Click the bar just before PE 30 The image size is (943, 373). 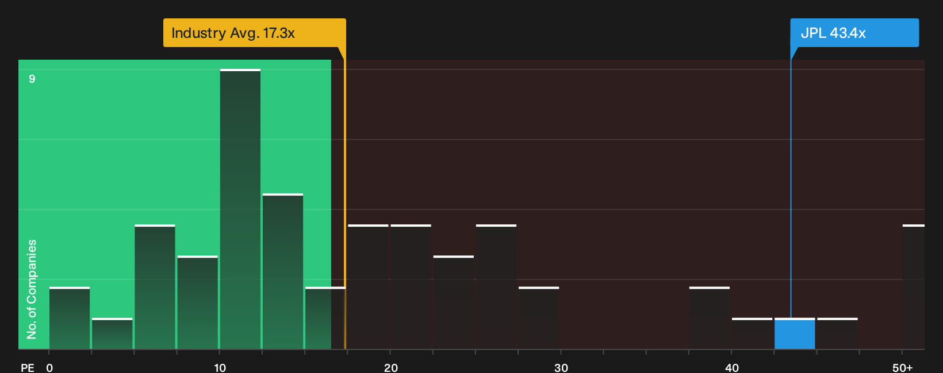click(x=539, y=318)
